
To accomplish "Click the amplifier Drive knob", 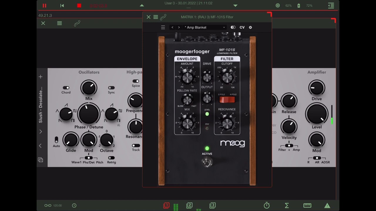I will coord(317,88).
